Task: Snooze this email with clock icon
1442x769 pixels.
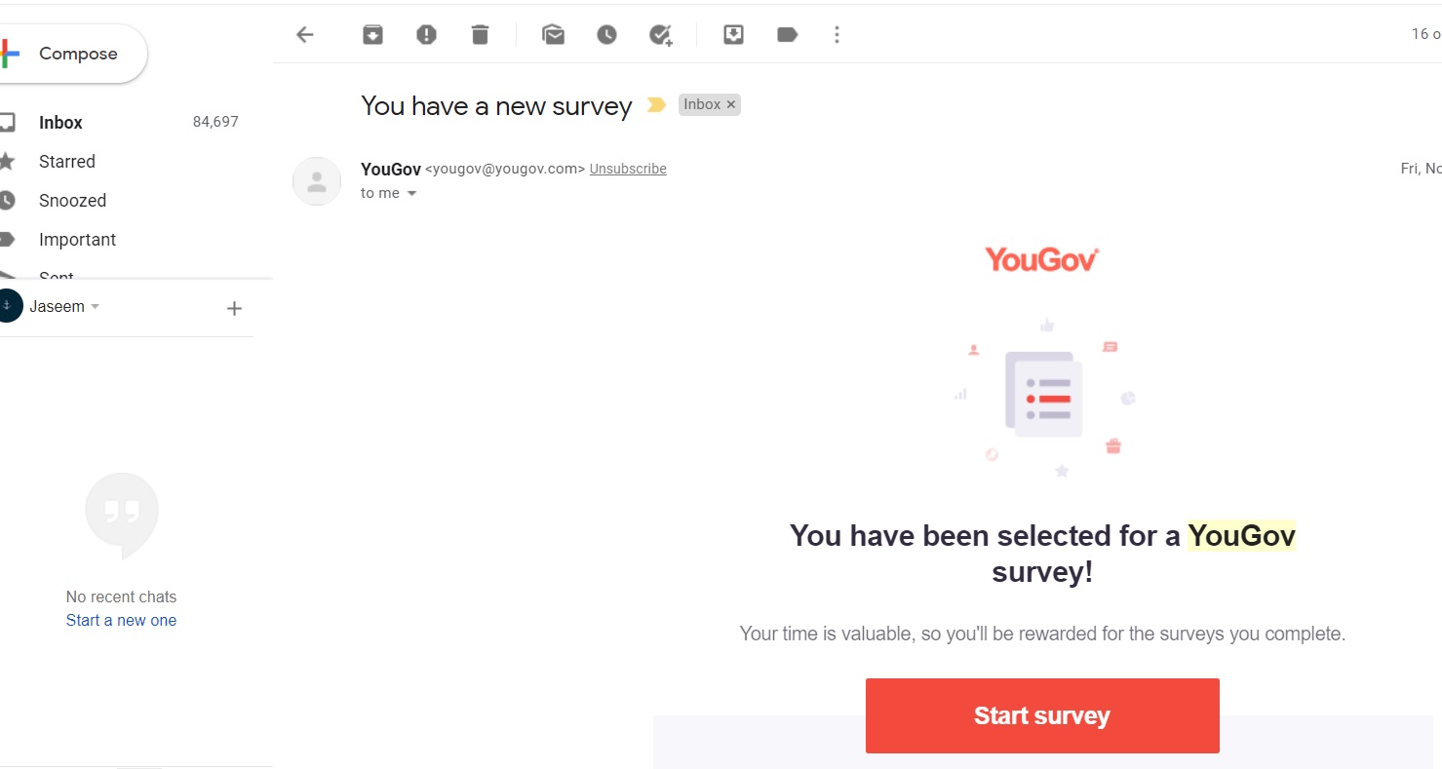Action: coord(606,35)
